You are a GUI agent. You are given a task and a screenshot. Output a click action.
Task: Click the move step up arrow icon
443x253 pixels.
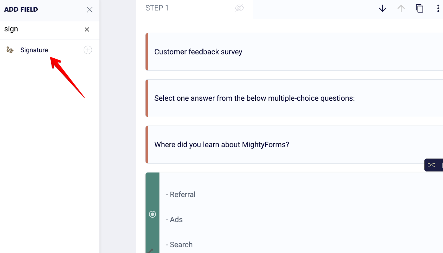tap(401, 9)
